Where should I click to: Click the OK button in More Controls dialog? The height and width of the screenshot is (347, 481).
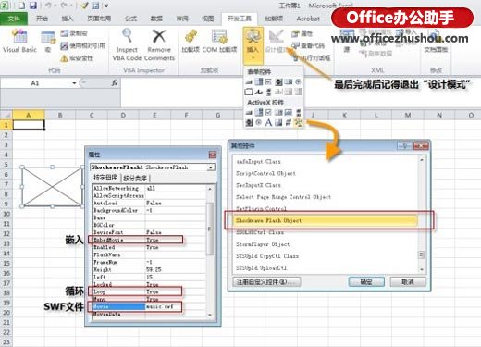coord(366,281)
